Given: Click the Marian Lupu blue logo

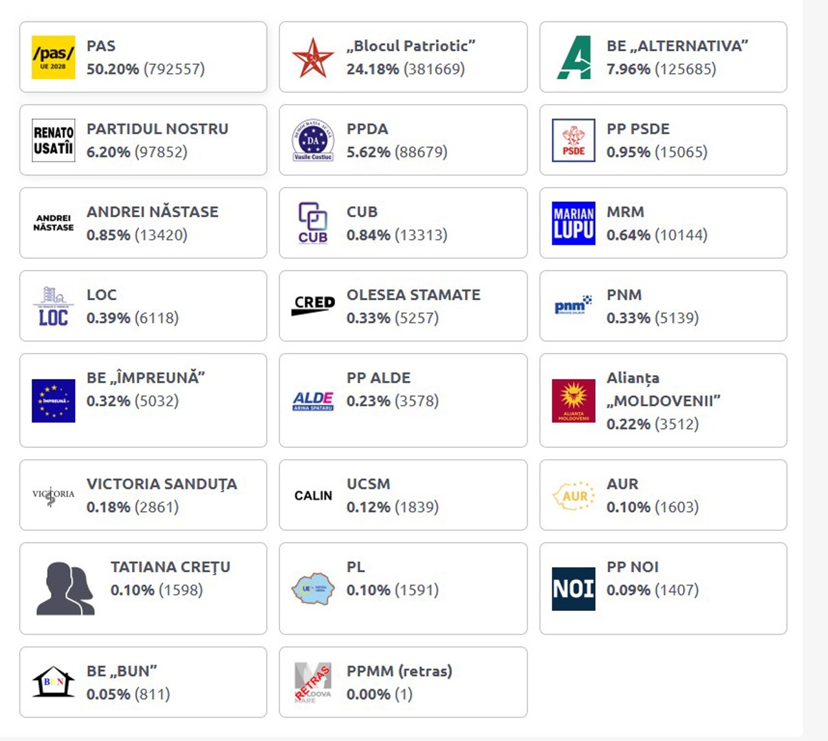Looking at the screenshot, I should point(574,223).
